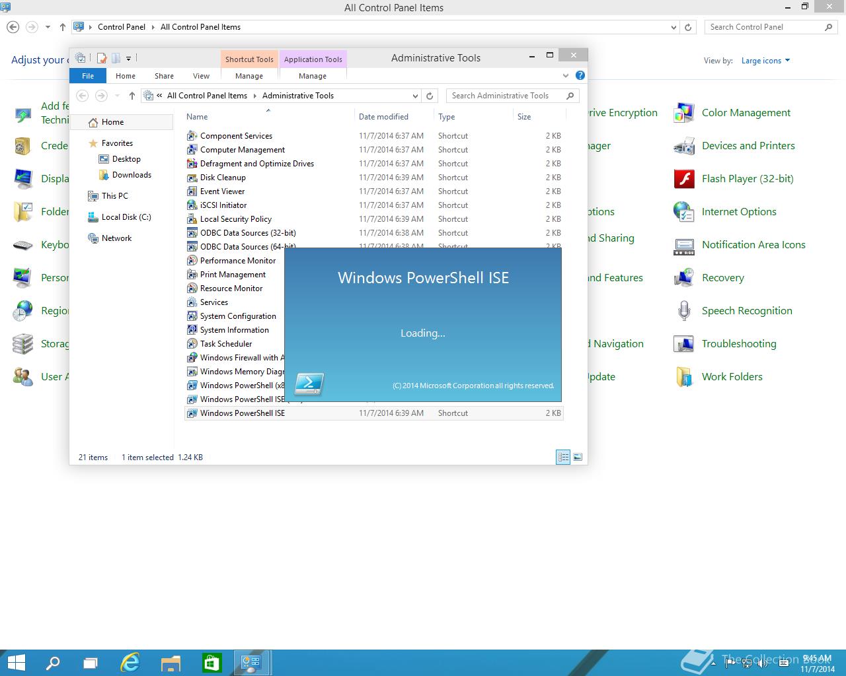846x676 pixels.
Task: Select Local Disk (C:) in navigation pane
Action: click(x=126, y=217)
